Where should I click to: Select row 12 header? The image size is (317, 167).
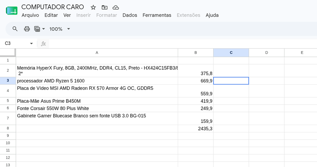coord(8,158)
